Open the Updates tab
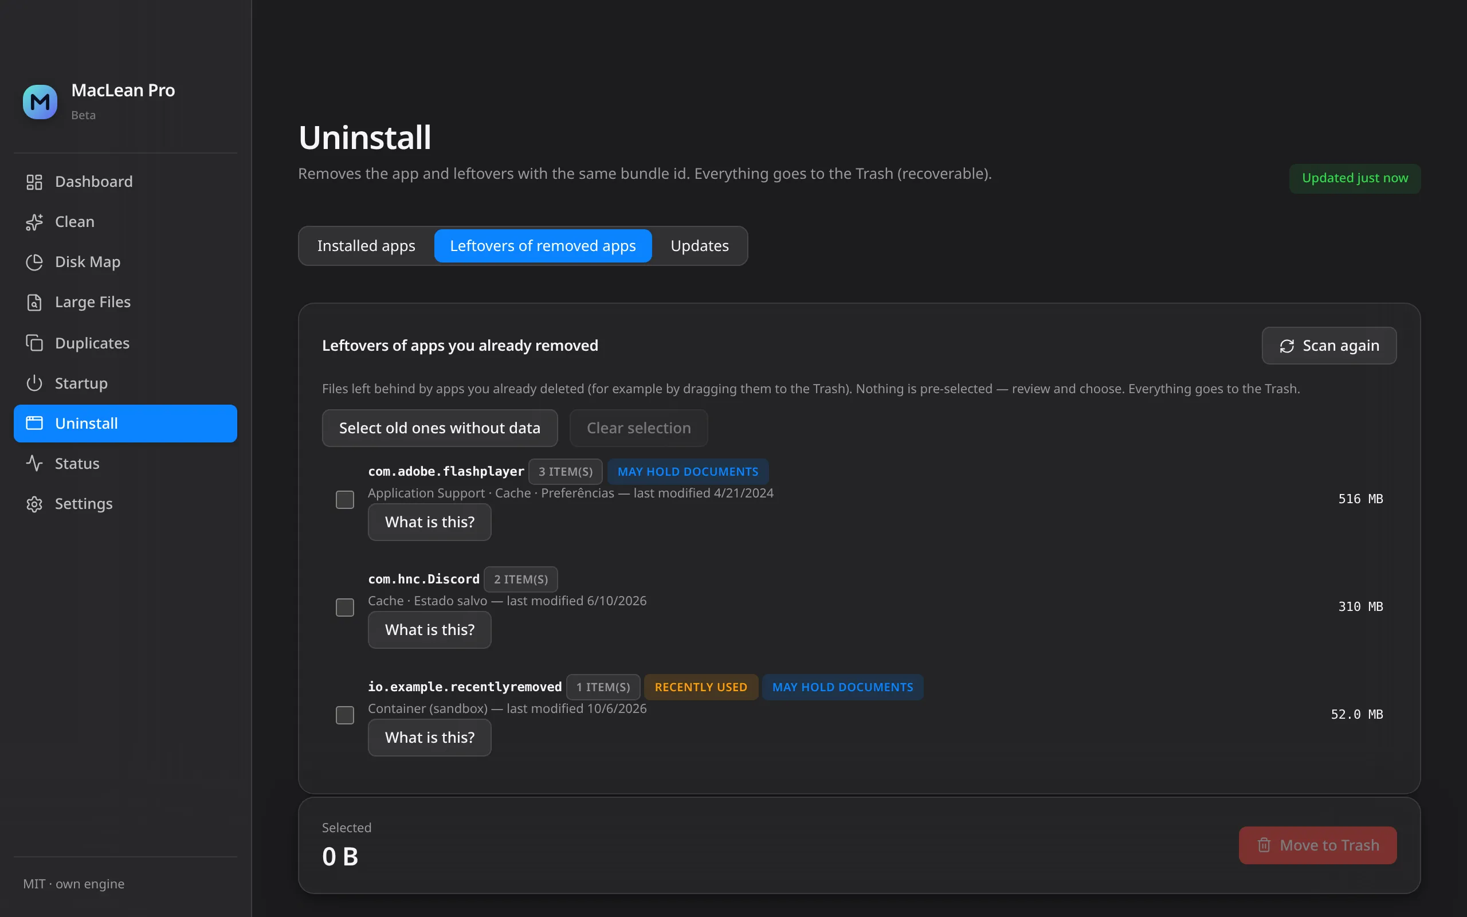 point(700,246)
